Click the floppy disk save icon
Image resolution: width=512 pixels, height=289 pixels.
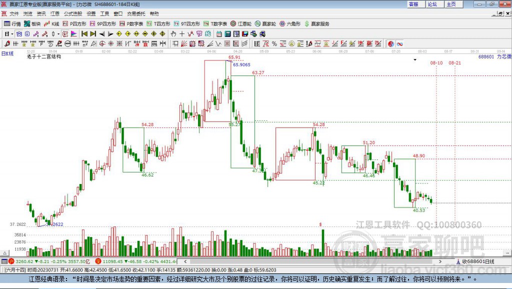245,34
